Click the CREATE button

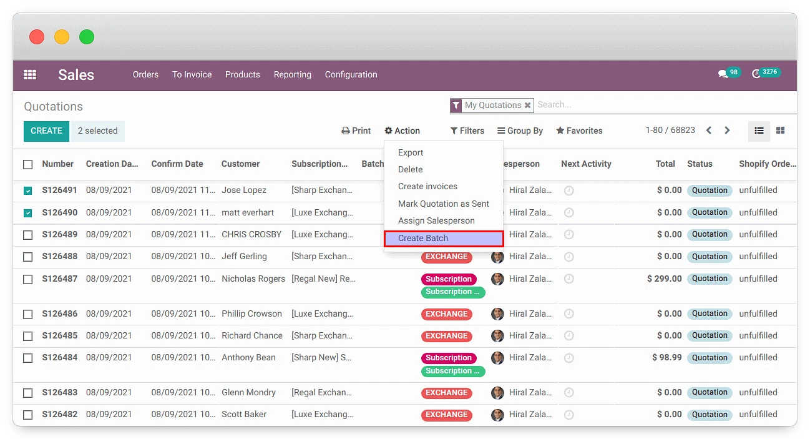[x=46, y=131]
